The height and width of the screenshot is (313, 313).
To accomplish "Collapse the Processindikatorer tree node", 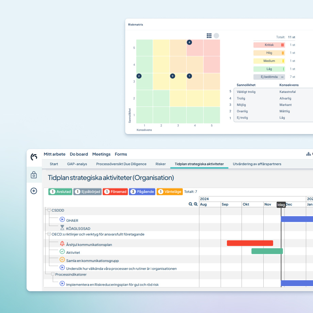I will click(x=53, y=274).
